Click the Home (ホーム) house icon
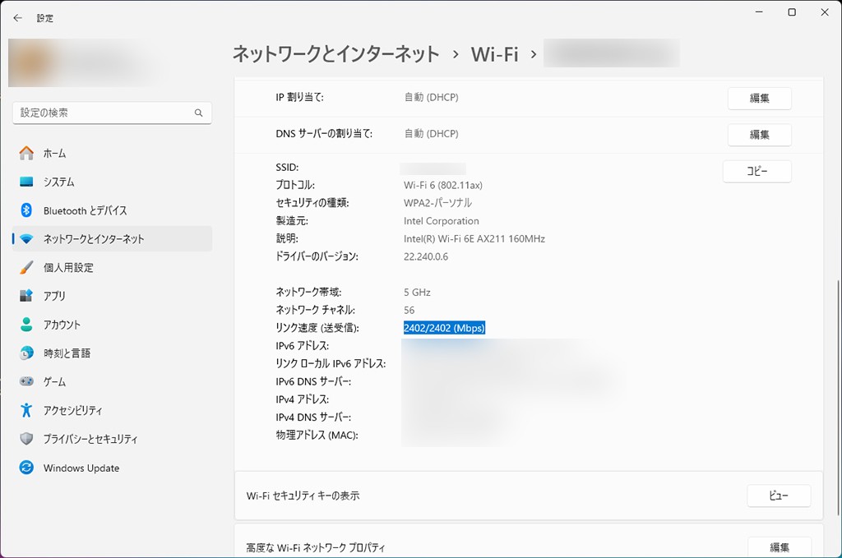842x558 pixels. click(x=27, y=154)
